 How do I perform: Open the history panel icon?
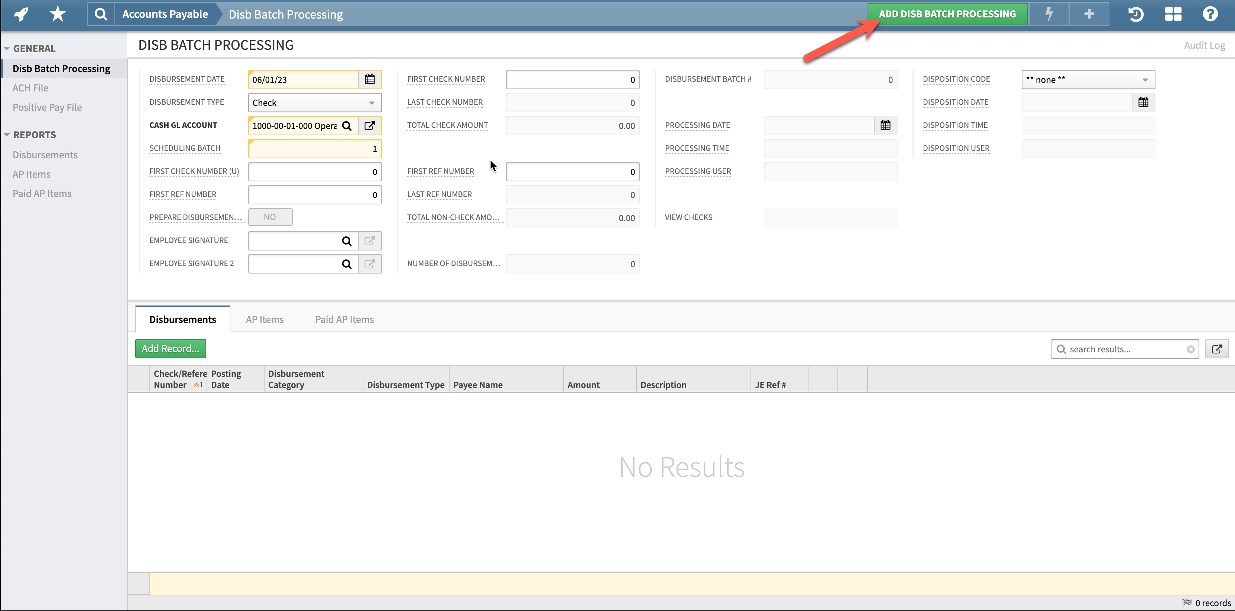[1135, 14]
